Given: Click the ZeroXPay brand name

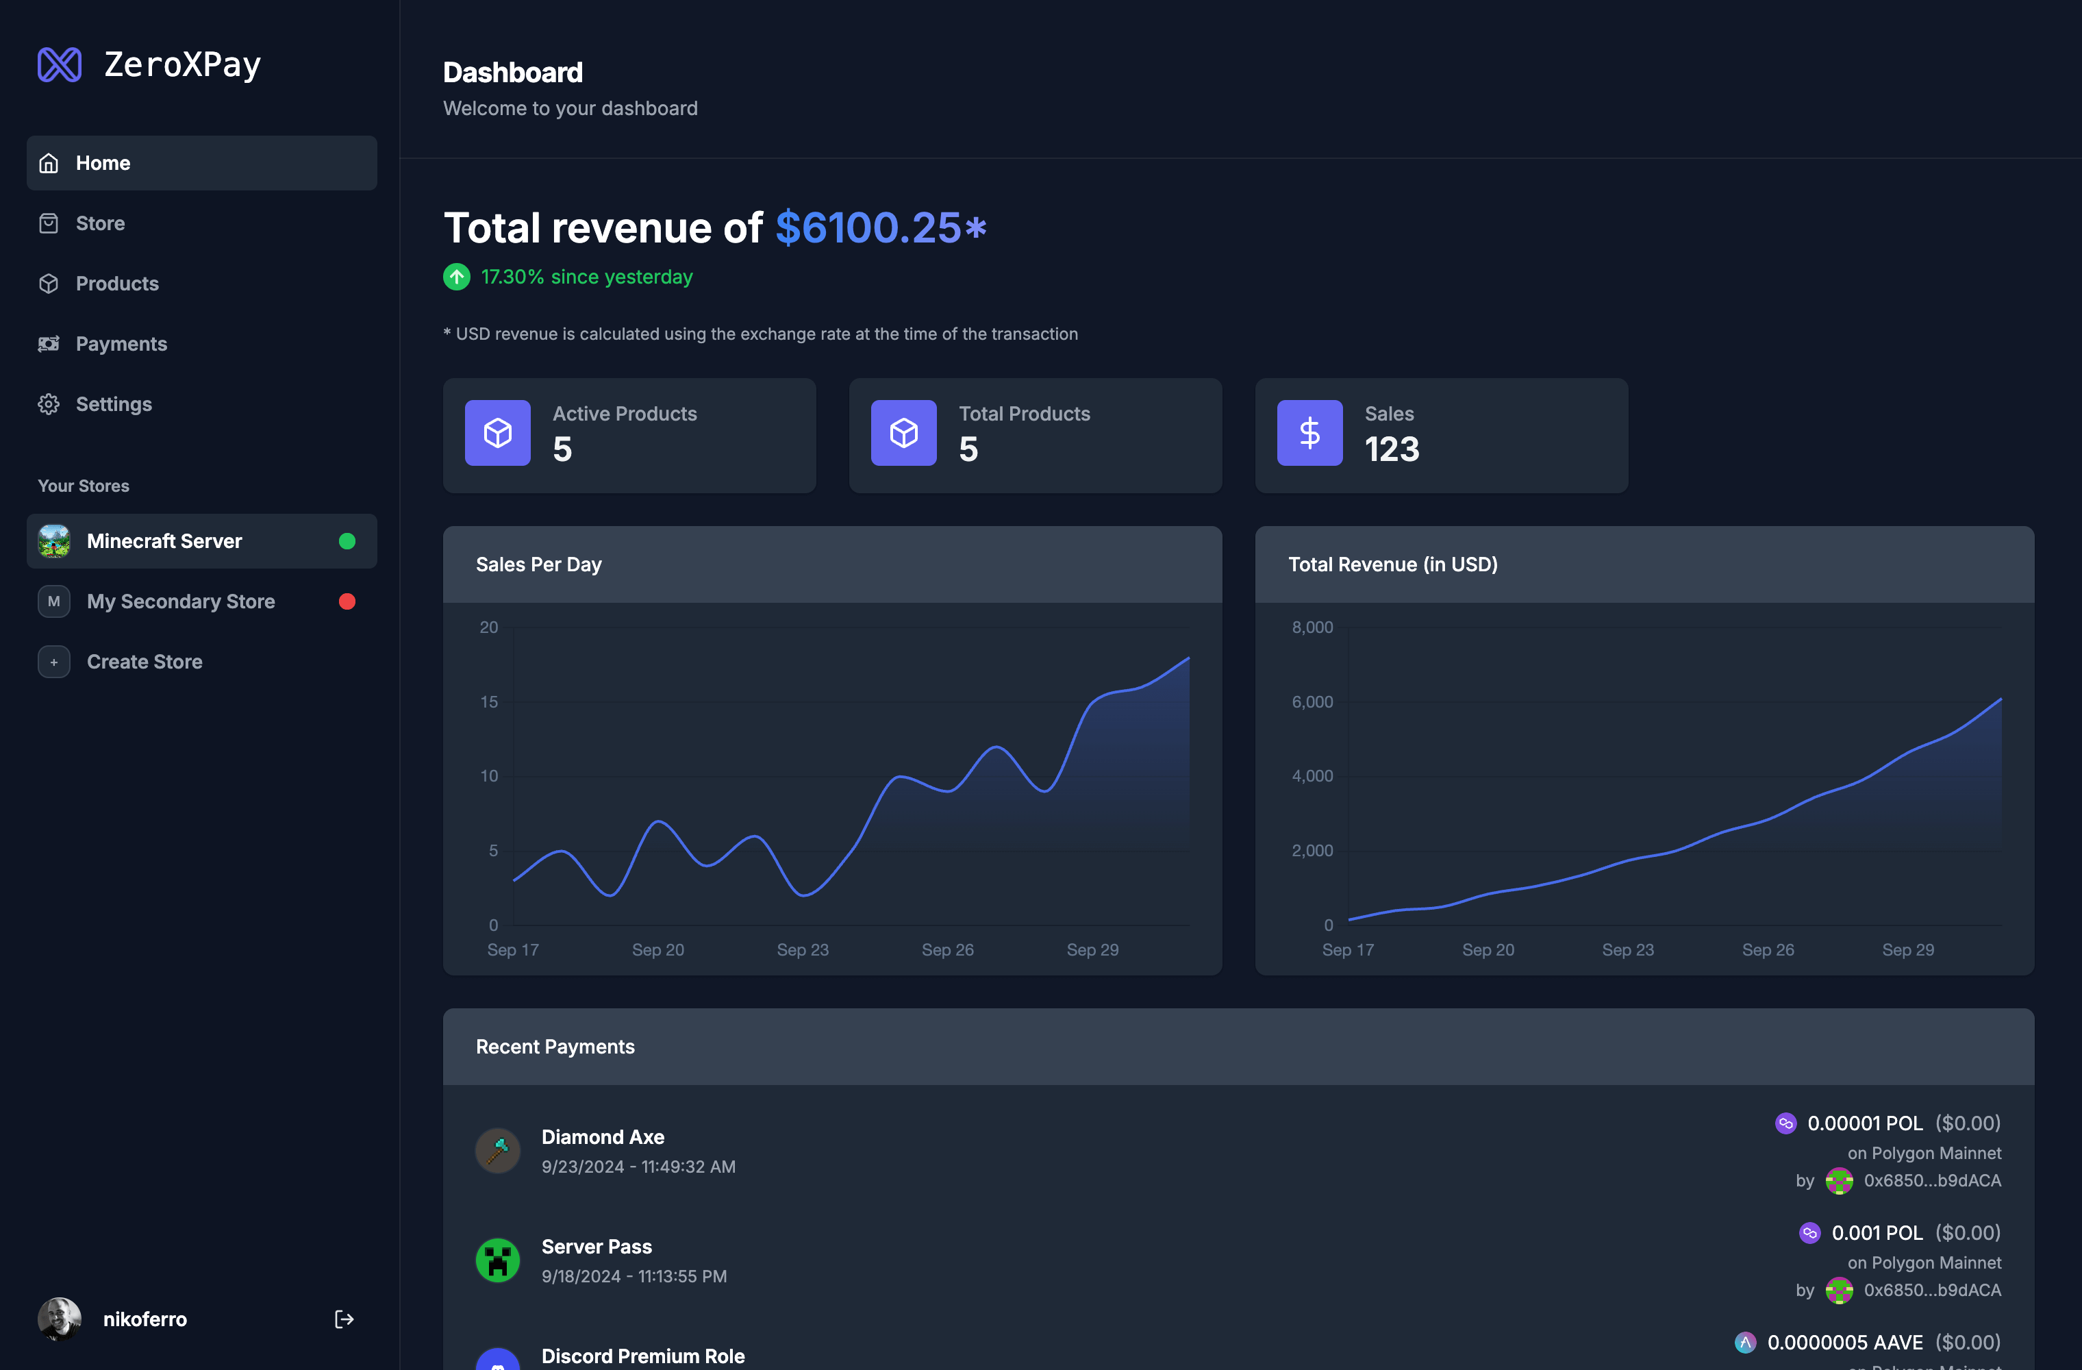Looking at the screenshot, I should click(183, 65).
